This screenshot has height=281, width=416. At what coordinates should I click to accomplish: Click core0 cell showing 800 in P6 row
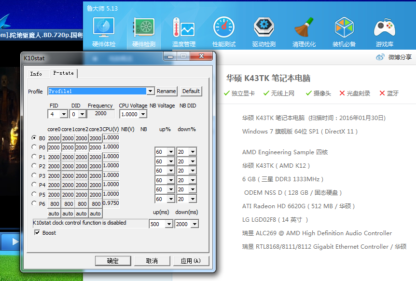click(x=55, y=204)
